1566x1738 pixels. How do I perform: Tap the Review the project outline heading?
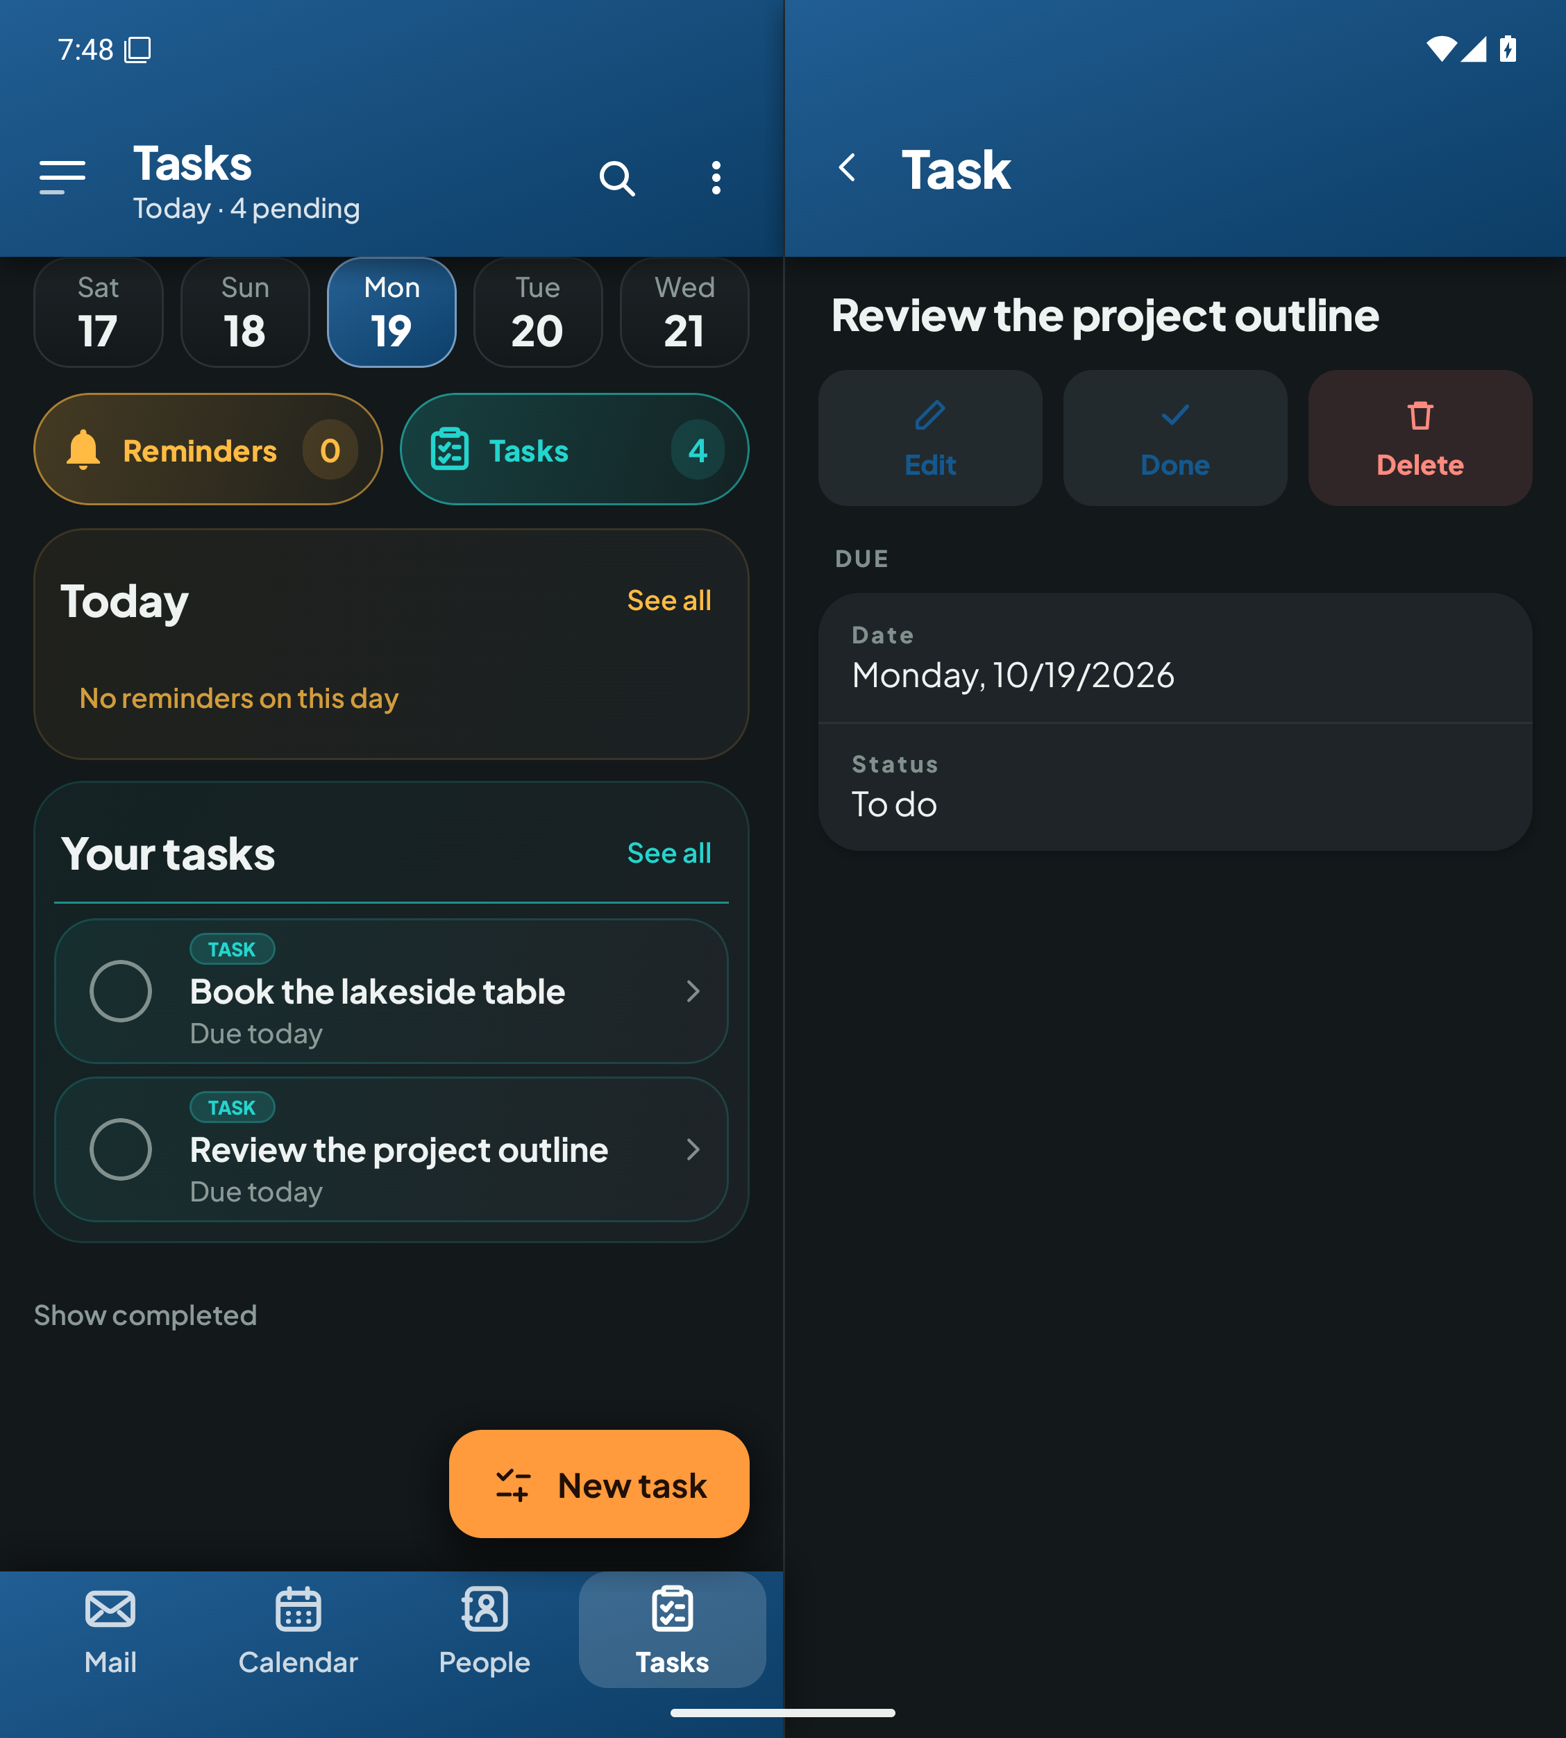tap(1105, 316)
